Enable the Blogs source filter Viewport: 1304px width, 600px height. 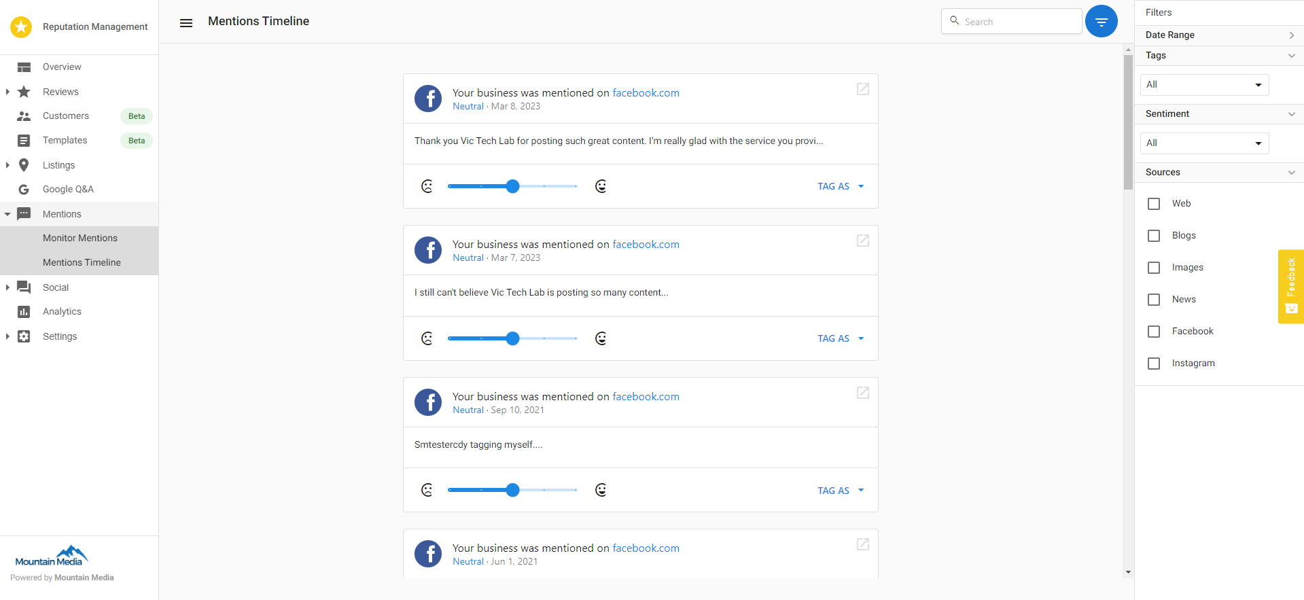click(1154, 236)
